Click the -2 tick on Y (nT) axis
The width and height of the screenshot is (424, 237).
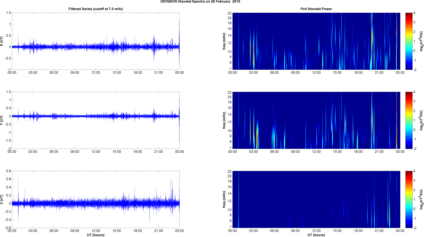coord(9,149)
